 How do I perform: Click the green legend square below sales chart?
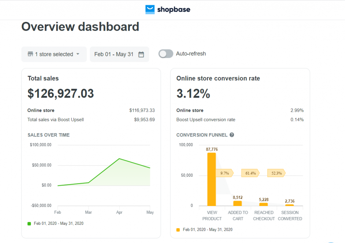tap(30, 223)
